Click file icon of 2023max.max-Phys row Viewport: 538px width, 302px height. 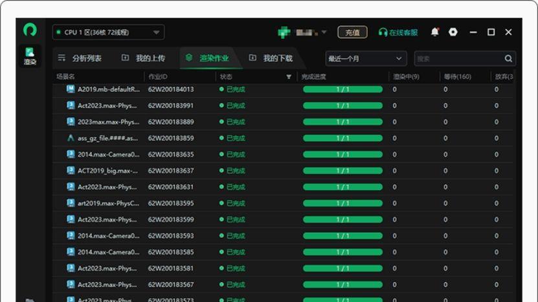click(x=71, y=122)
